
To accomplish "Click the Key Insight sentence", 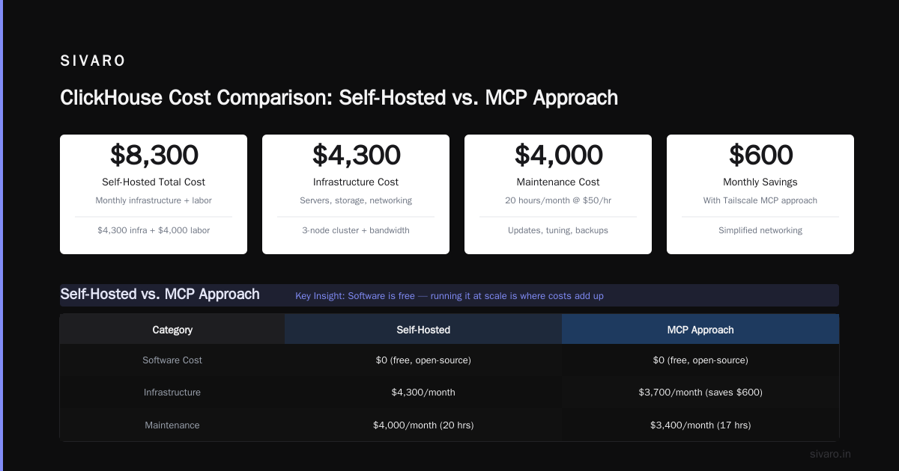I will [449, 296].
